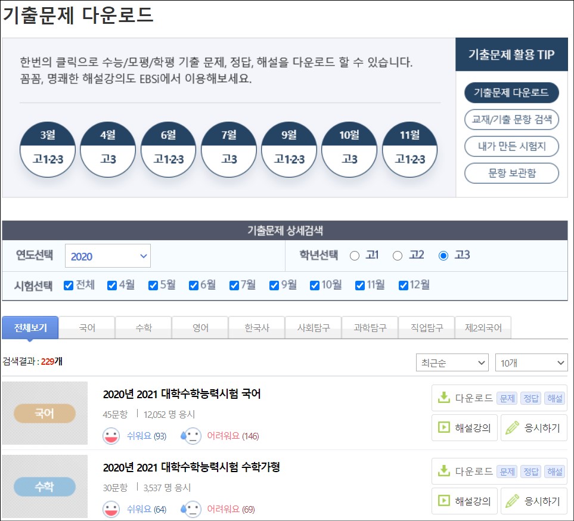Click the 쉬워요 (93) link
This screenshot has width=574, height=521.
click(147, 436)
